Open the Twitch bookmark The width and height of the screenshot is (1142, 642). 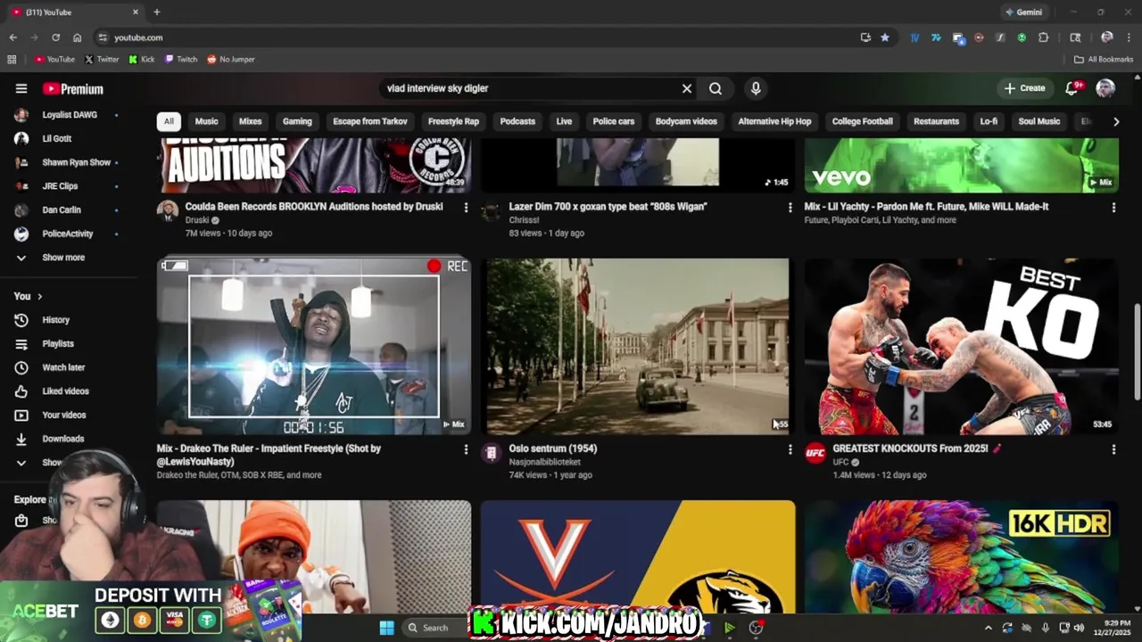[181, 60]
